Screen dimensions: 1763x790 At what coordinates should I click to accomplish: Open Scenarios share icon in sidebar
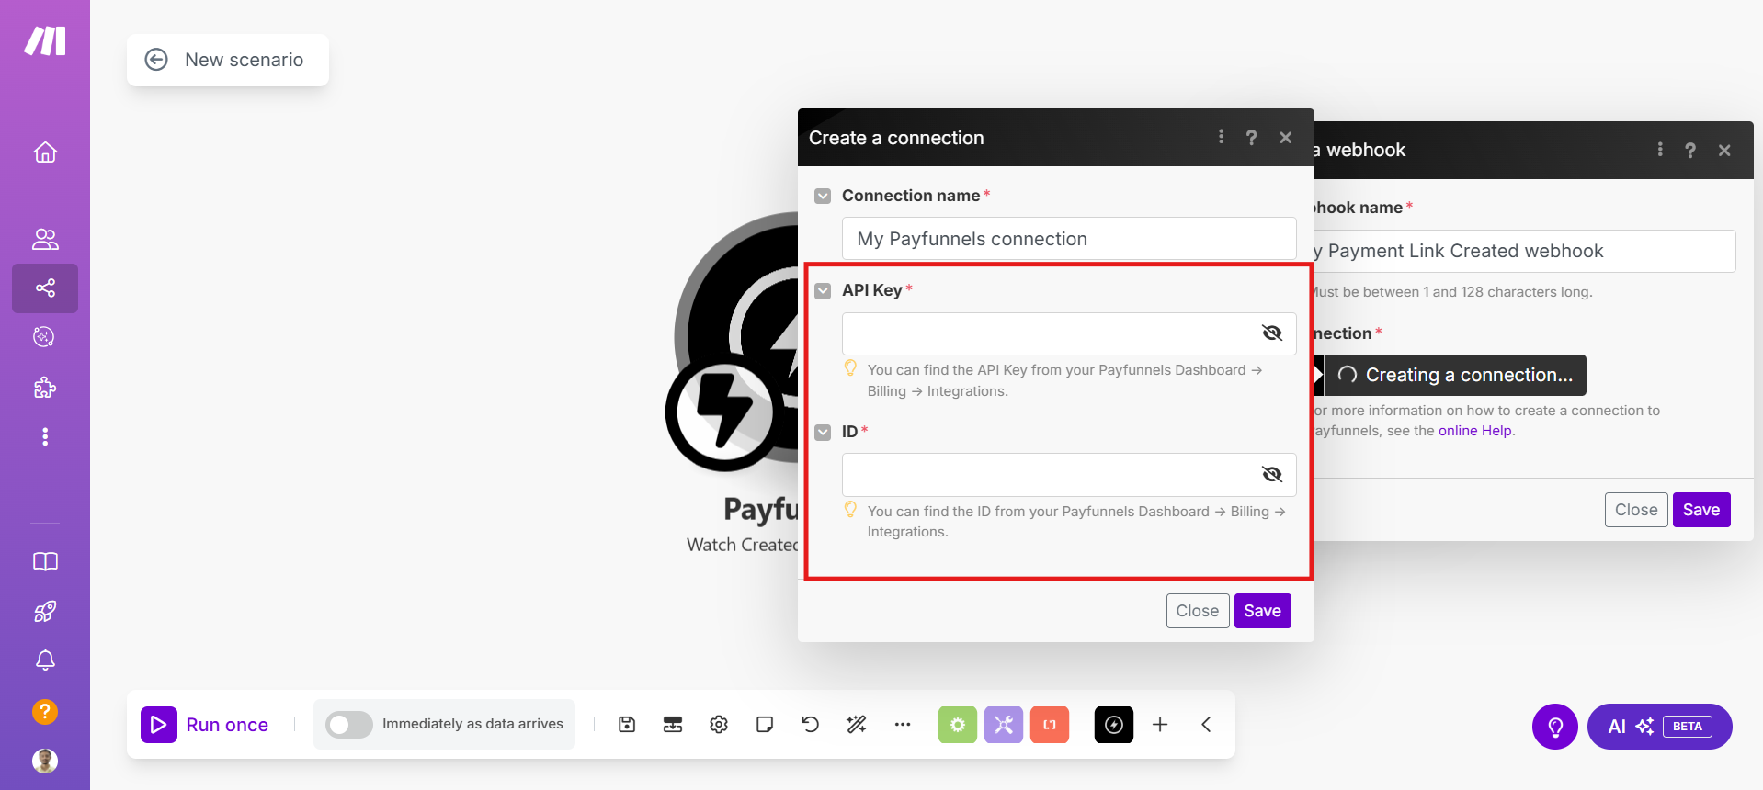(x=45, y=288)
